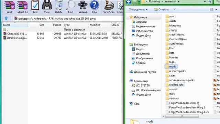The height and width of the screenshot is (124, 220).
Task: Click .minecraft in the address breadcrumb
Action: [x=170, y=1]
